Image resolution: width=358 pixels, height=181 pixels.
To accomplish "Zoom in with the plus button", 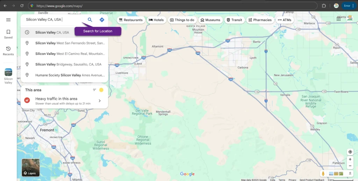I will pos(350,159).
